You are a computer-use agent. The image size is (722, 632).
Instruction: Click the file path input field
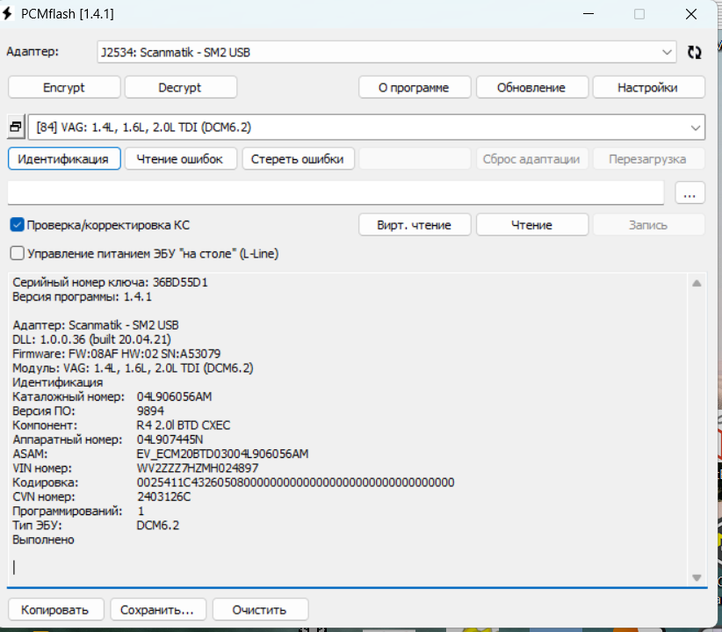[336, 192]
